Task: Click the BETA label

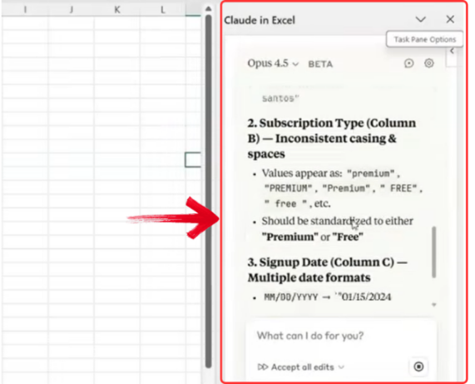Action: point(320,64)
